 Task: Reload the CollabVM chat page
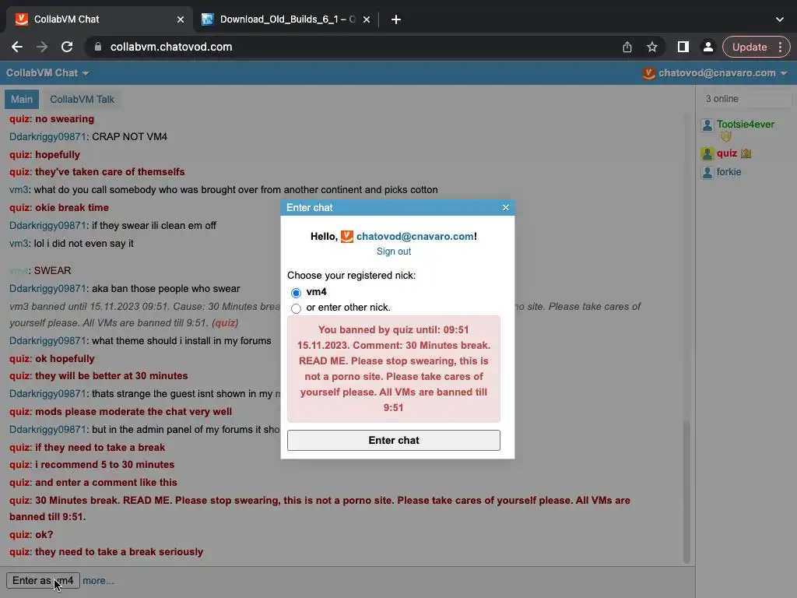tap(67, 47)
